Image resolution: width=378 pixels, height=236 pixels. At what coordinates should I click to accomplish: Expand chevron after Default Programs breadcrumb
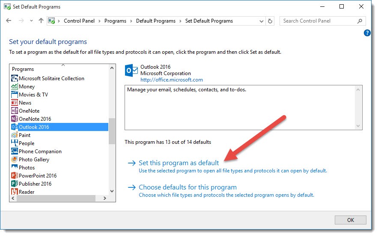[180, 21]
